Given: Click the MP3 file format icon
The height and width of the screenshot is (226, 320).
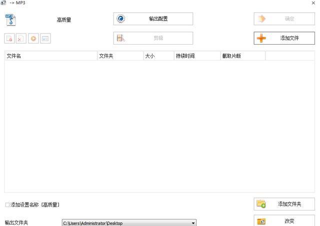Looking at the screenshot, I should (x=10, y=20).
